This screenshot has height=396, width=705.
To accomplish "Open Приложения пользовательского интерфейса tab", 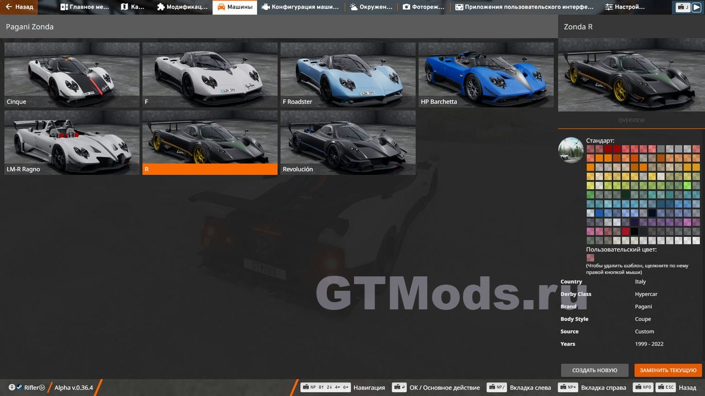I will [x=524, y=7].
